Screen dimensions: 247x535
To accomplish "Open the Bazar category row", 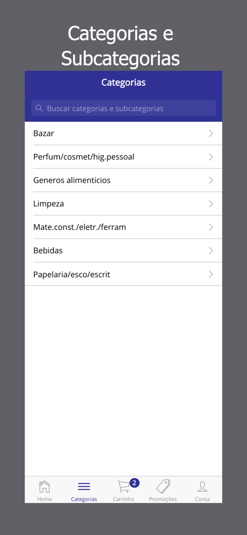I will (124, 133).
